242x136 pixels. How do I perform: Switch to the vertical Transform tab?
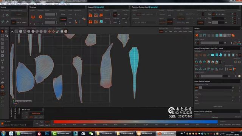pyautogui.click(x=11, y=113)
